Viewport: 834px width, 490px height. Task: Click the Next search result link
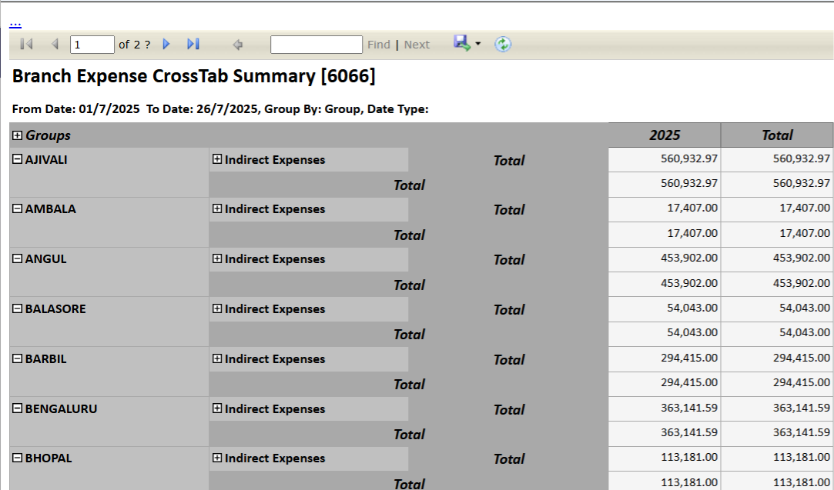click(x=417, y=45)
